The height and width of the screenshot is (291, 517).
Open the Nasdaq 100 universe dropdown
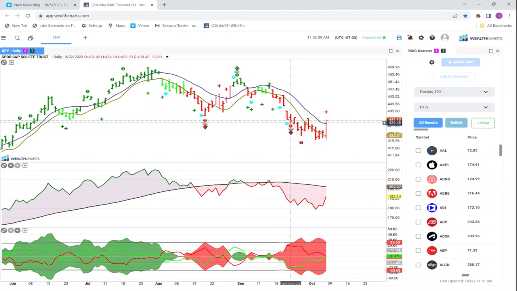point(454,92)
